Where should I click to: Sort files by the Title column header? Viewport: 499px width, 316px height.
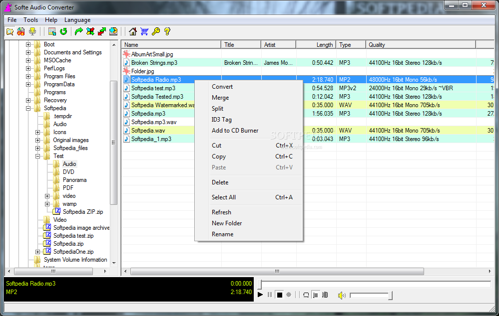tap(241, 45)
